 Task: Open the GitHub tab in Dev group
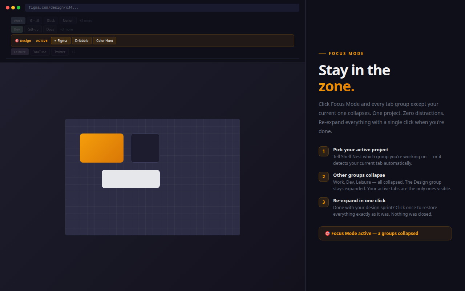(33, 29)
